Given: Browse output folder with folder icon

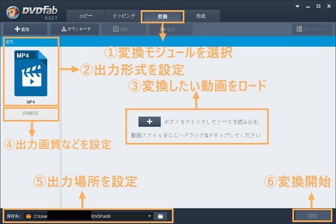Looking at the screenshot, I should (x=160, y=216).
